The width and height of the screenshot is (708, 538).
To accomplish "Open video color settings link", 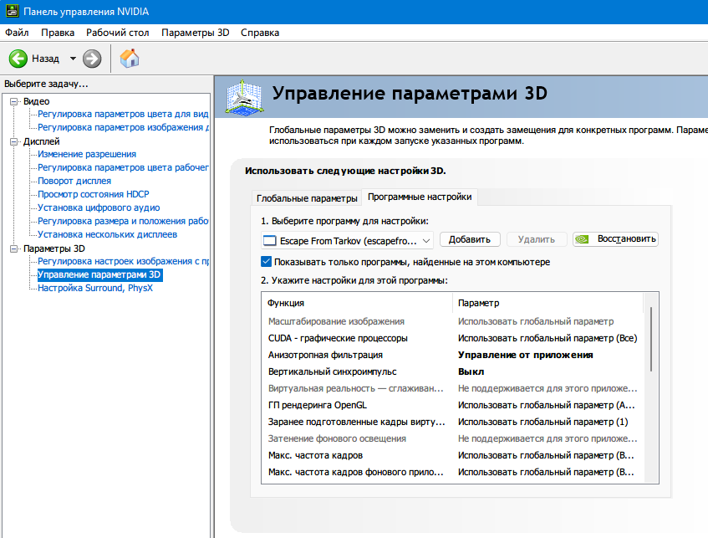I will [x=123, y=114].
